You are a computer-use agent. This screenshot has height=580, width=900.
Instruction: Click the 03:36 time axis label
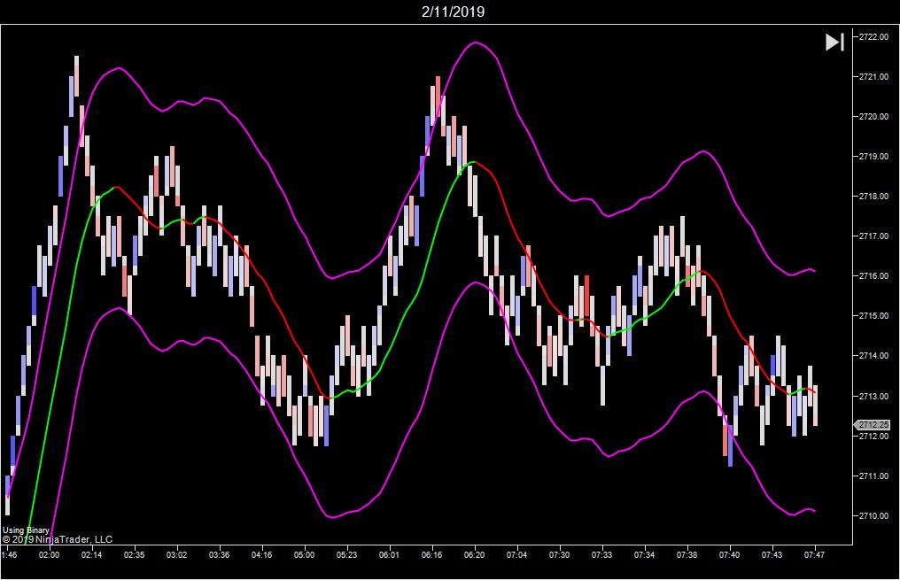click(x=220, y=554)
